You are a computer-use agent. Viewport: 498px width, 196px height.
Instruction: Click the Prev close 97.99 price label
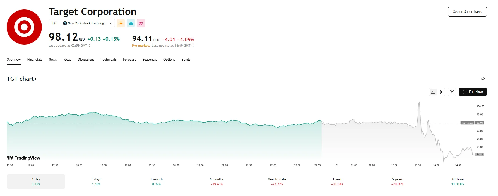tap(472, 122)
